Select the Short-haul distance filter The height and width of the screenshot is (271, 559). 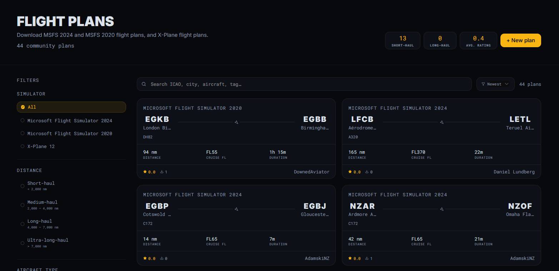pos(71,186)
